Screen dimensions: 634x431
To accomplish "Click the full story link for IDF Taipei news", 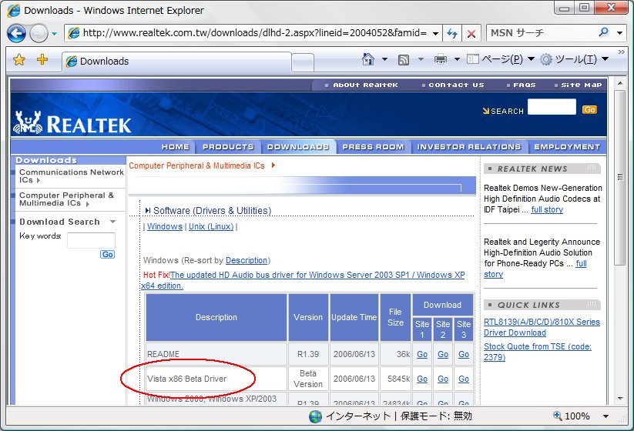I will [547, 209].
